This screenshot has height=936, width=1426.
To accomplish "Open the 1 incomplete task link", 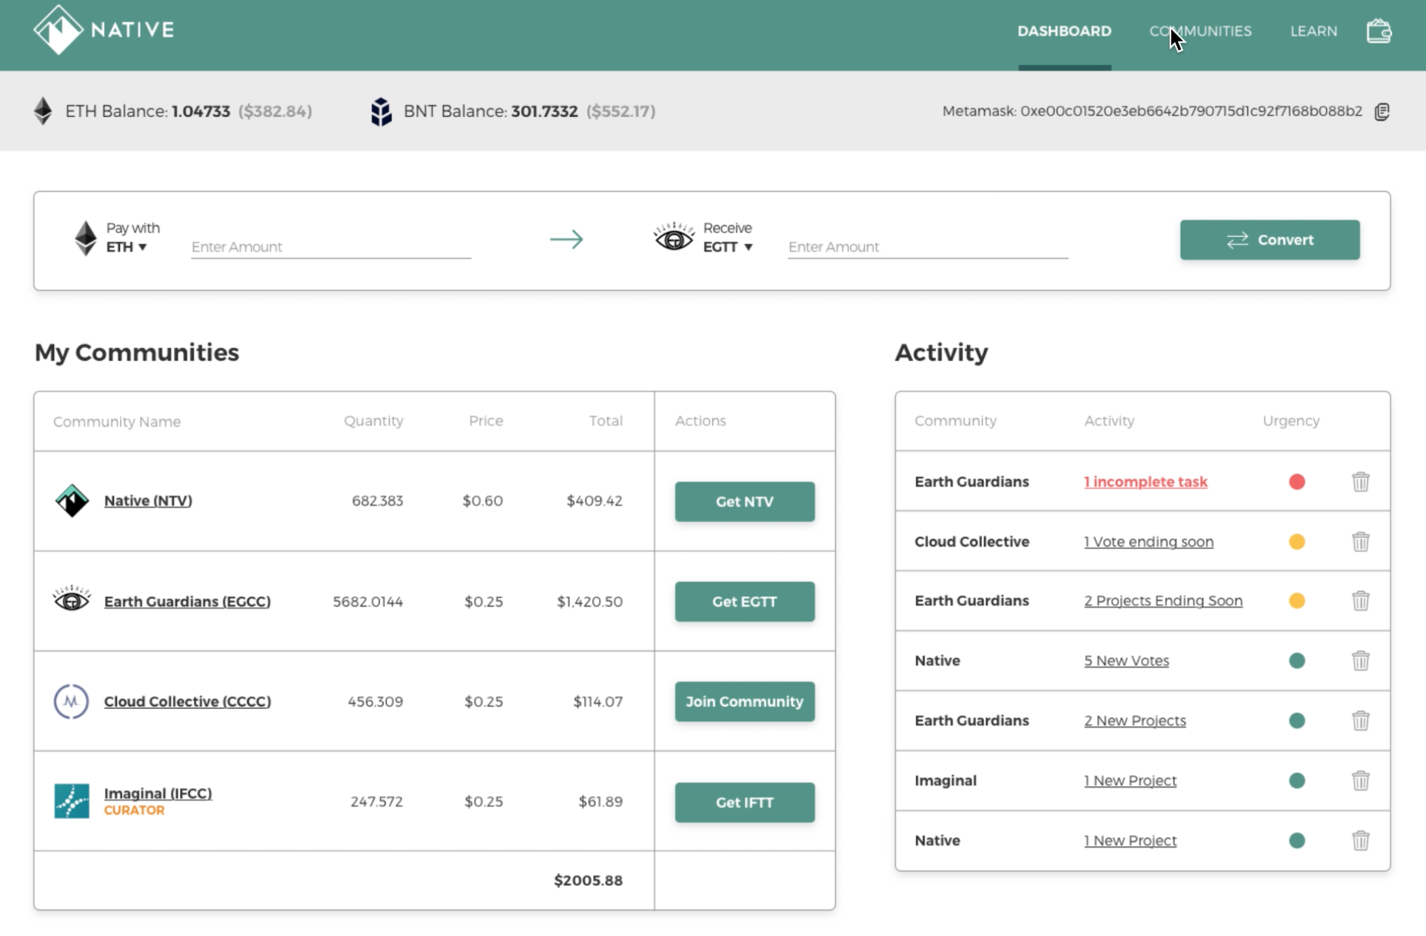I will (1145, 482).
